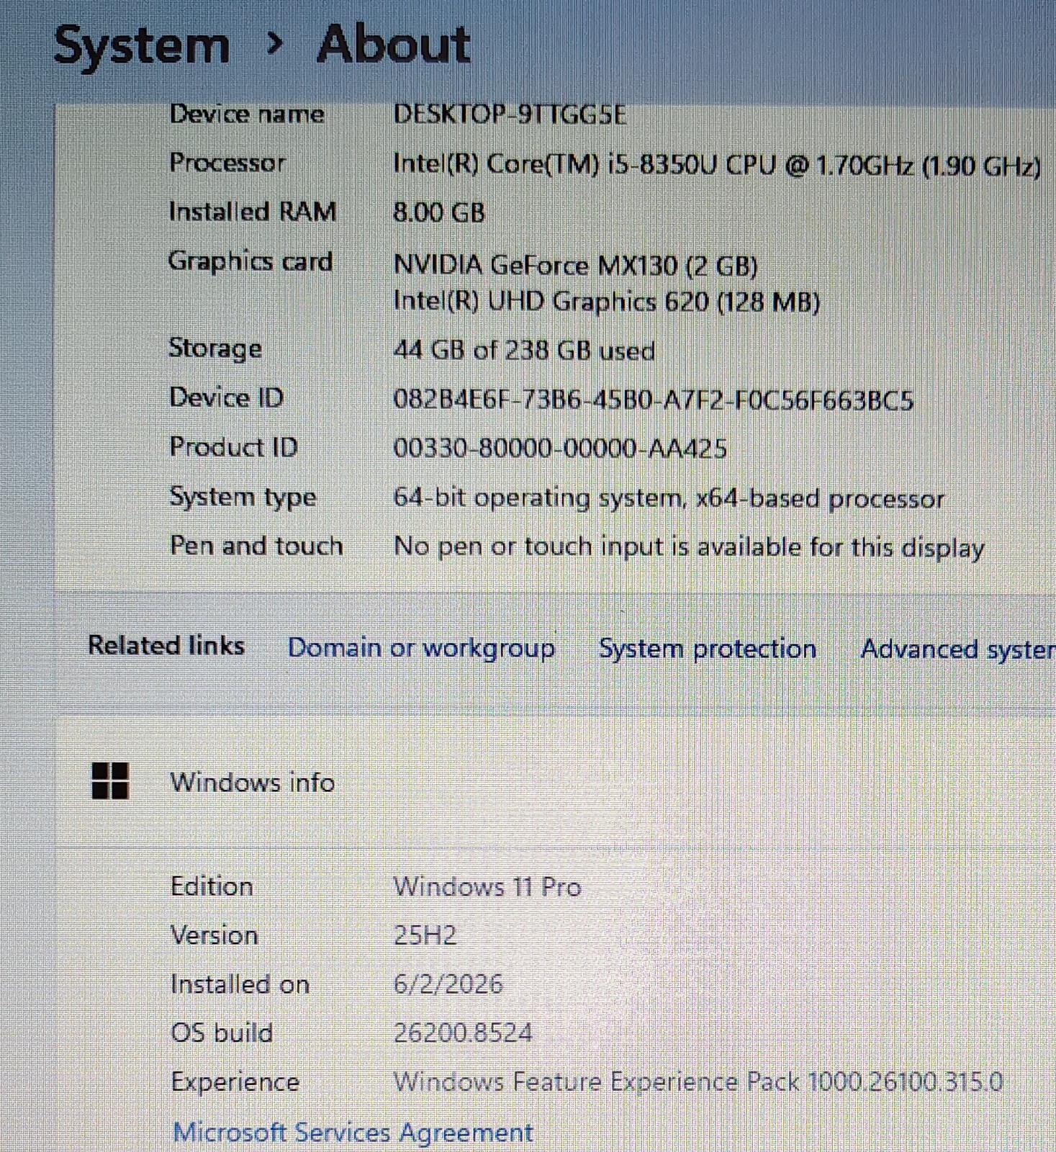Click the Graphics card label

pos(251,261)
